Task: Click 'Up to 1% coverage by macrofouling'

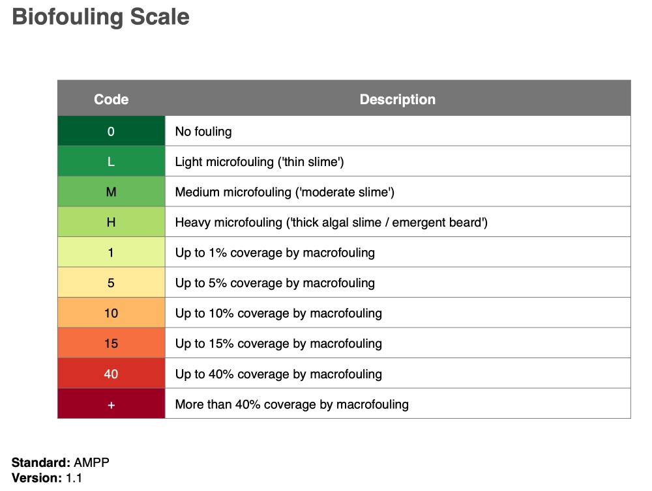Action: [x=274, y=253]
